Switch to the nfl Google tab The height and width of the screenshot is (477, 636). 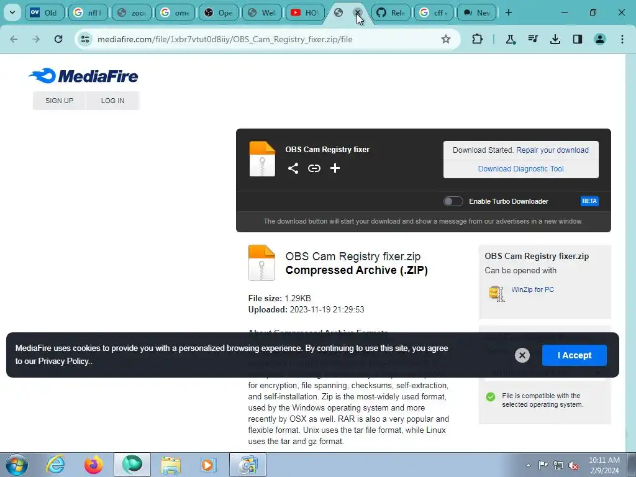coord(88,12)
